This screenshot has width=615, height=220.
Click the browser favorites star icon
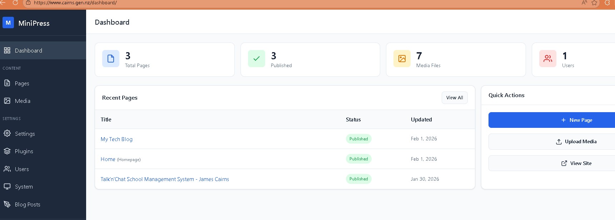594,3
